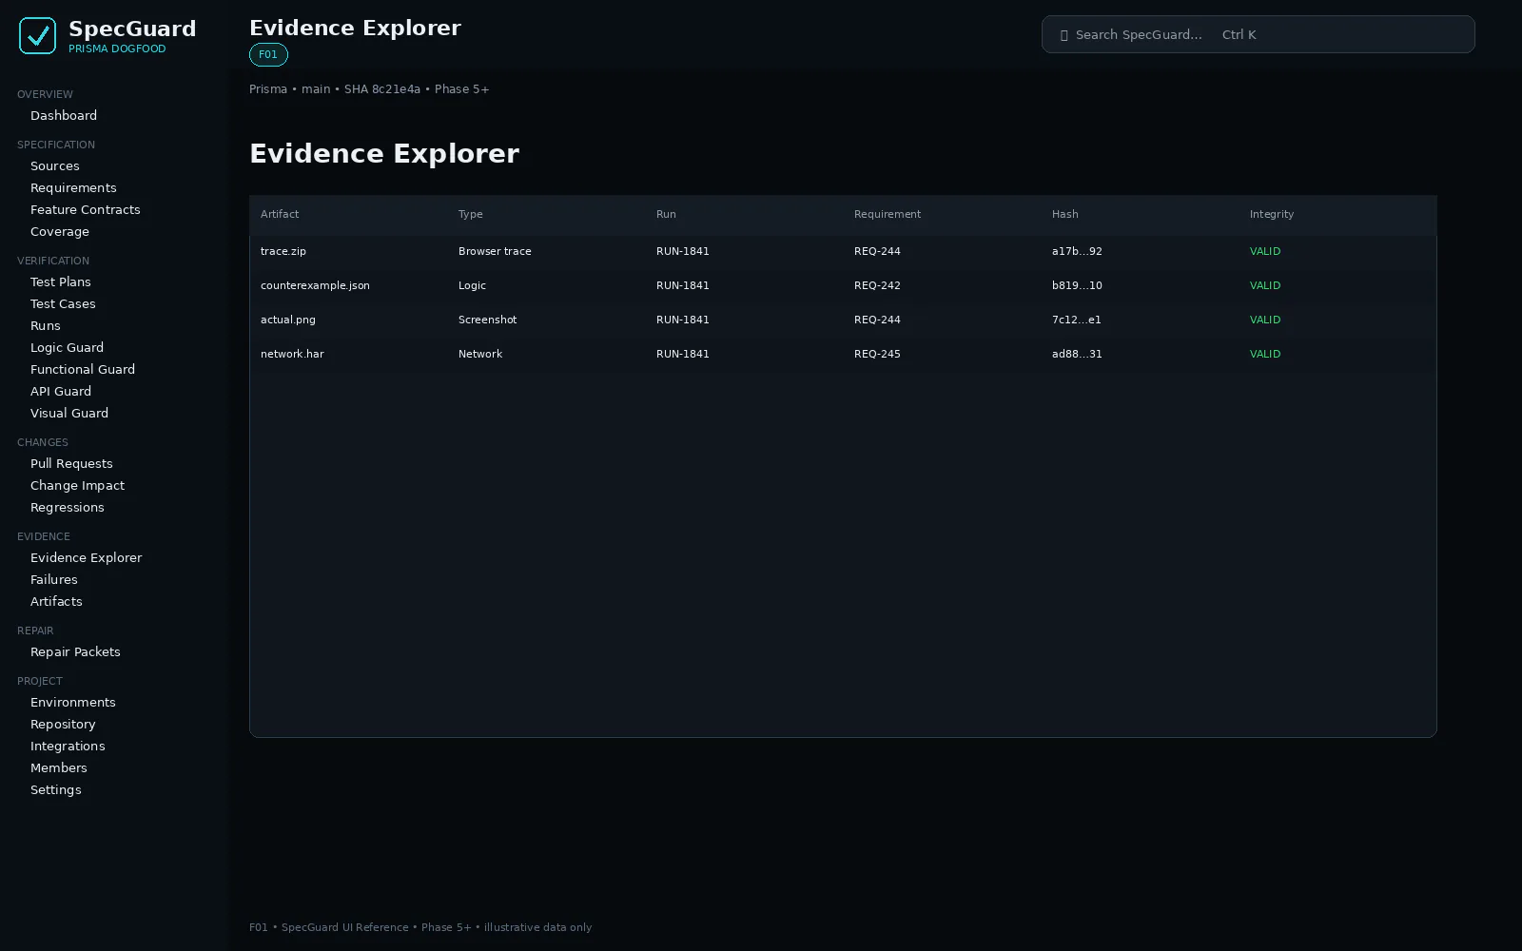Click the Network type cell
The height and width of the screenshot is (951, 1522).
click(480, 354)
